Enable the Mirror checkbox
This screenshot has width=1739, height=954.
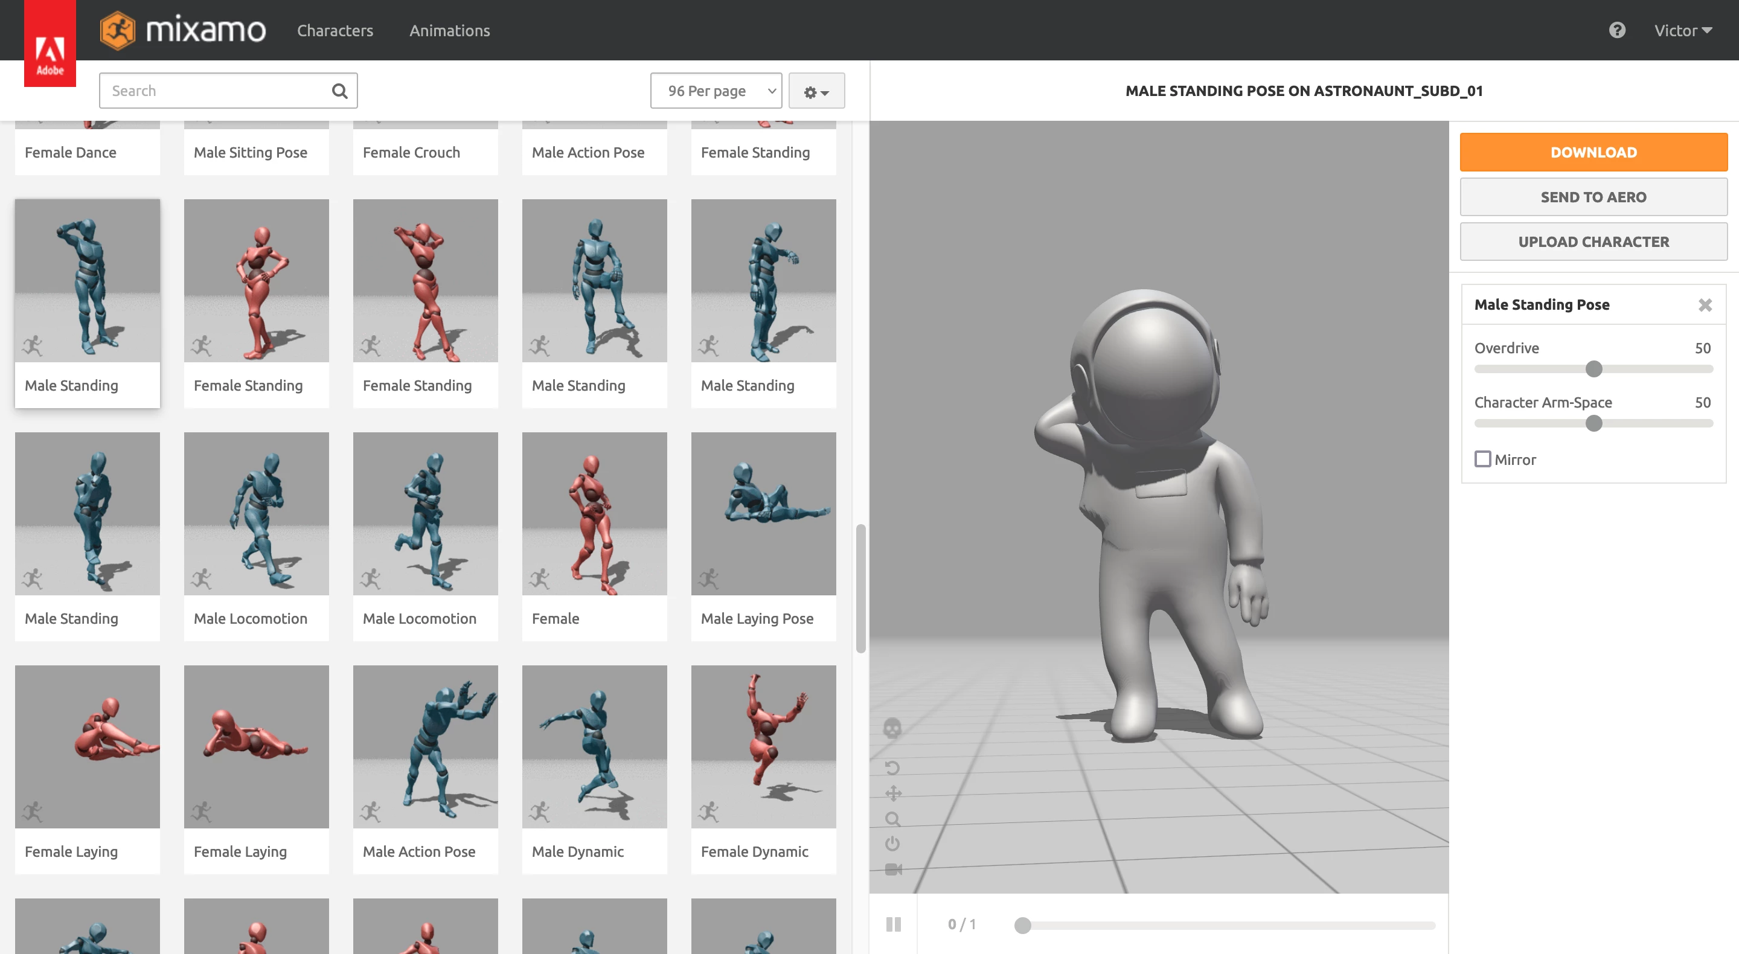click(1482, 459)
